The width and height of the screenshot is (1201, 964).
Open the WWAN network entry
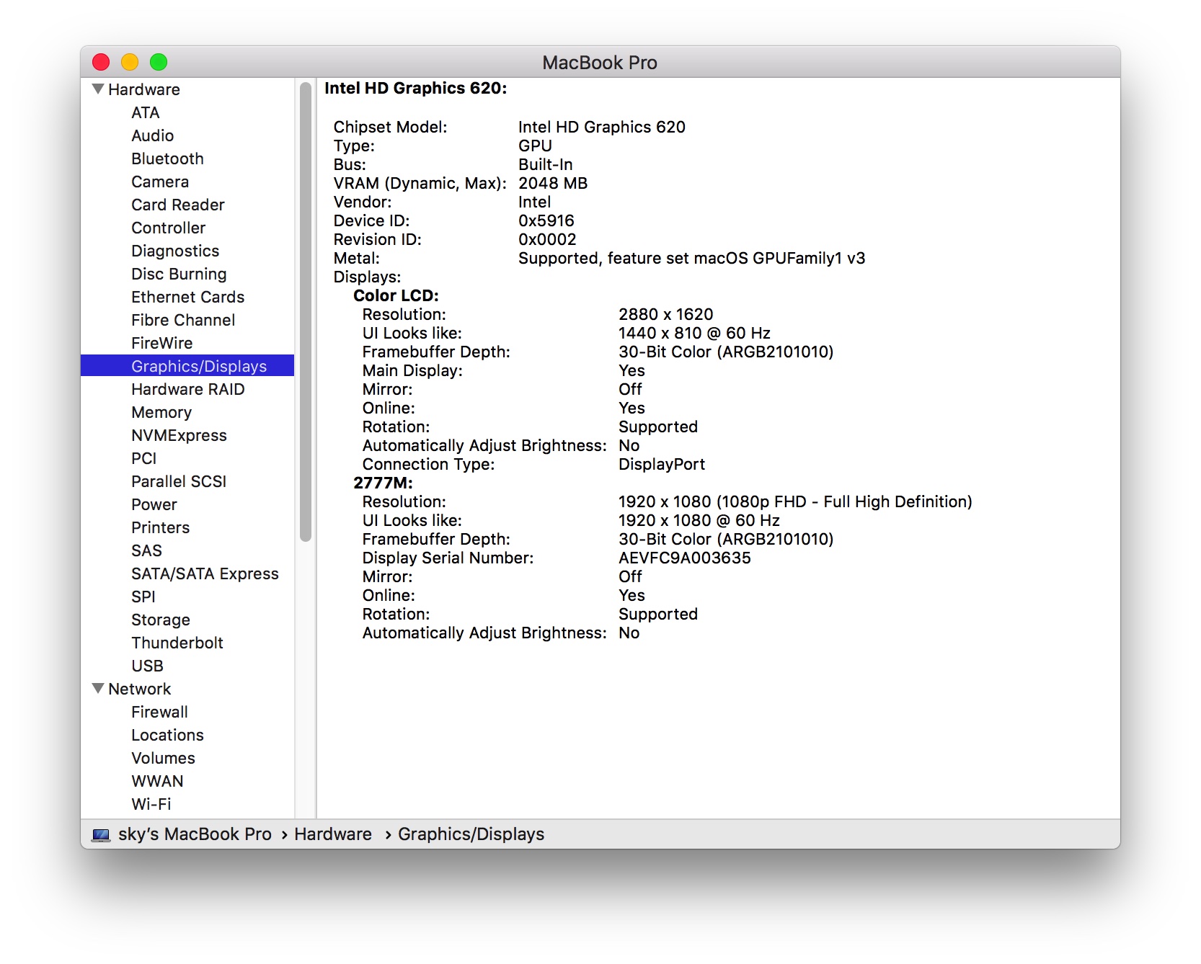(157, 781)
